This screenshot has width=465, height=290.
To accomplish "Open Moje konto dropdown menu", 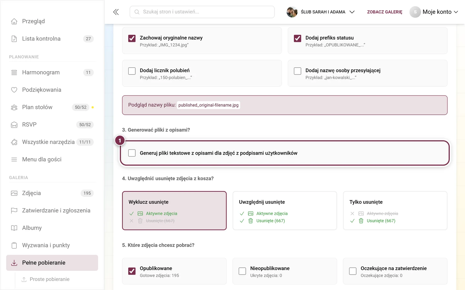I will point(434,12).
